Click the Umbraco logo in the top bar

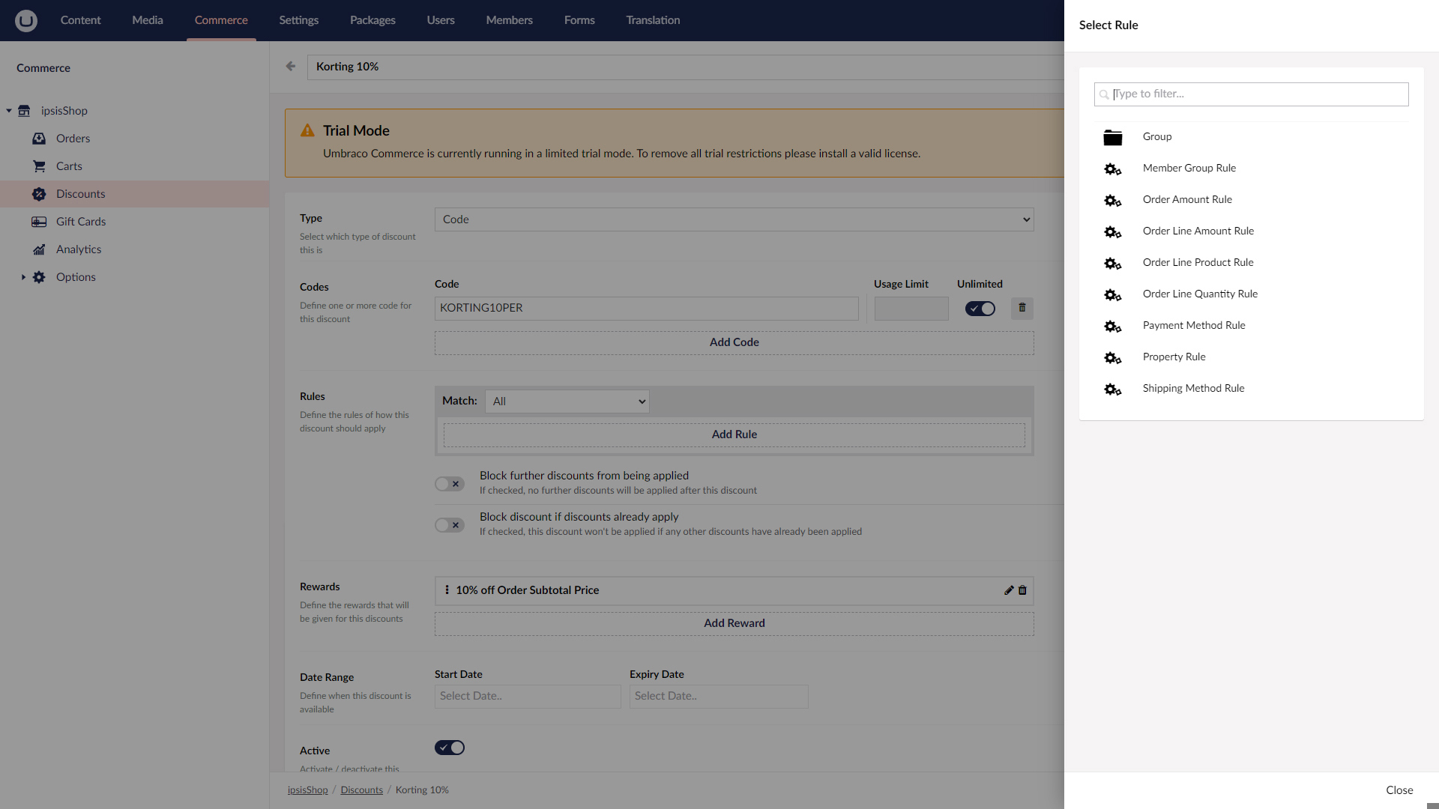pyautogui.click(x=25, y=20)
